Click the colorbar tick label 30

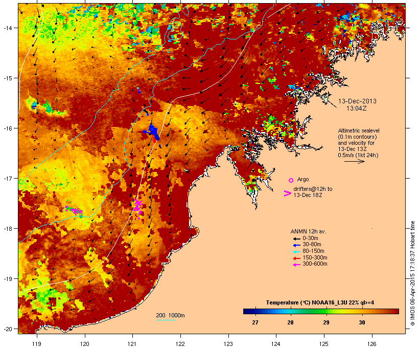point(362,322)
